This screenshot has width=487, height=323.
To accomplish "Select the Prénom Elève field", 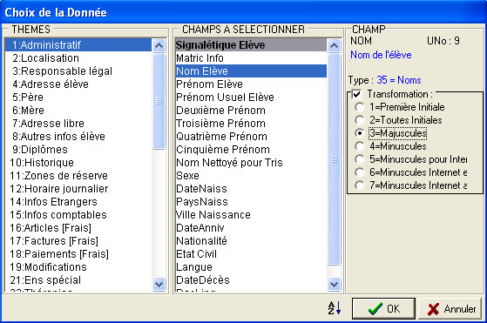I will pos(251,84).
